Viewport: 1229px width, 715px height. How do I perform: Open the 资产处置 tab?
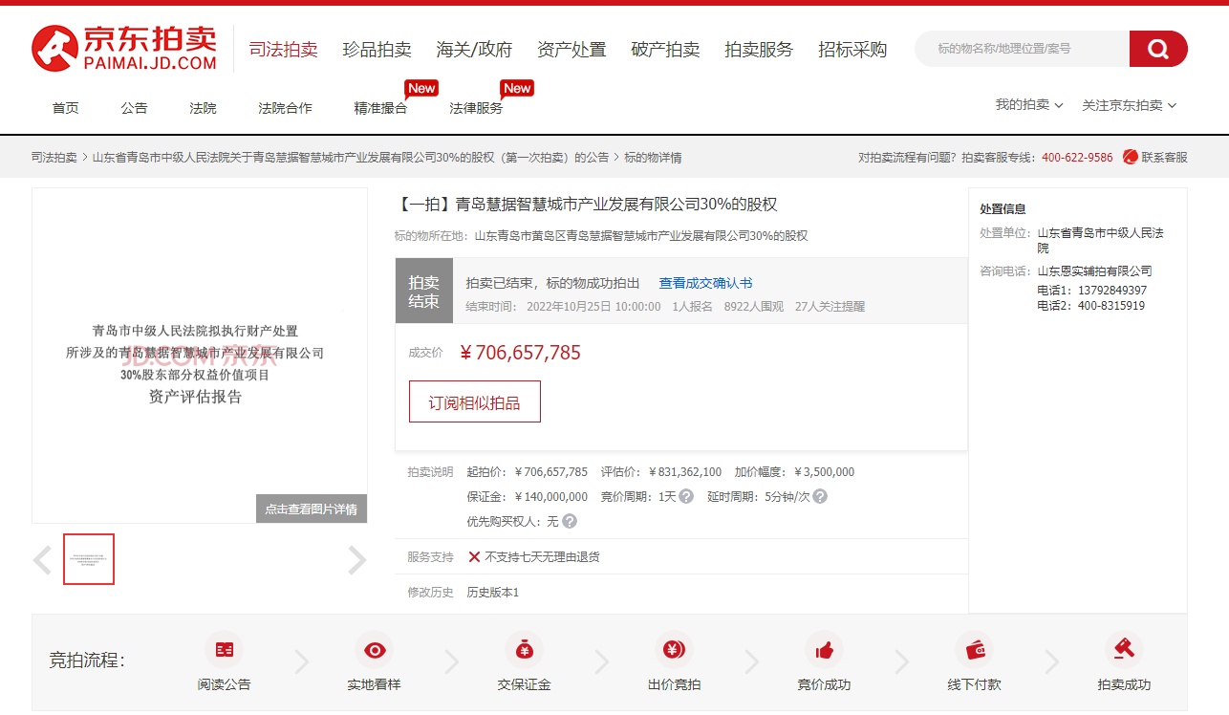[571, 50]
